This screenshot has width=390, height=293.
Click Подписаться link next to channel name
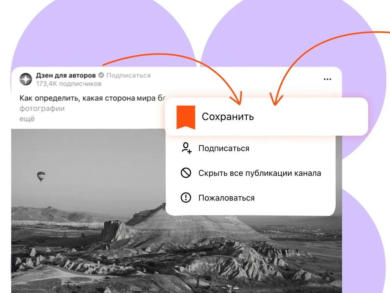128,76
